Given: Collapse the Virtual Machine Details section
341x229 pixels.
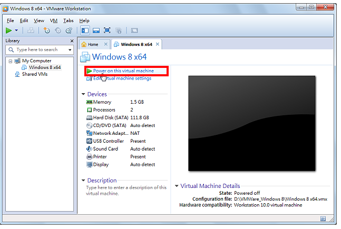Looking at the screenshot, I should [x=177, y=186].
